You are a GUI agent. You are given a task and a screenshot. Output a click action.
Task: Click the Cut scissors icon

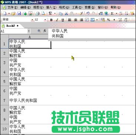click(x=67, y=13)
